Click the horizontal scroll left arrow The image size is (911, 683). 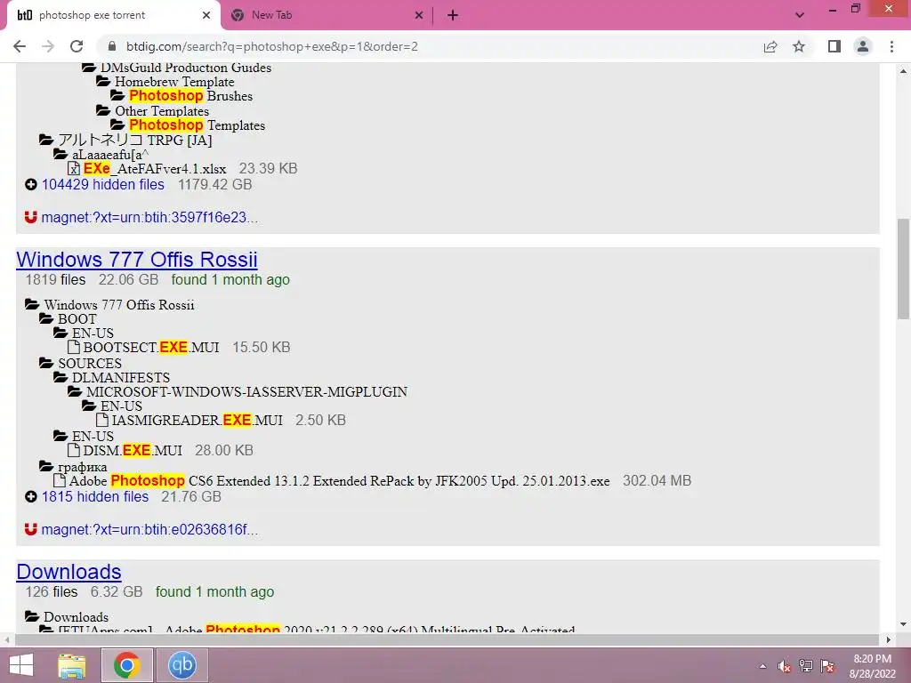click(x=7, y=639)
